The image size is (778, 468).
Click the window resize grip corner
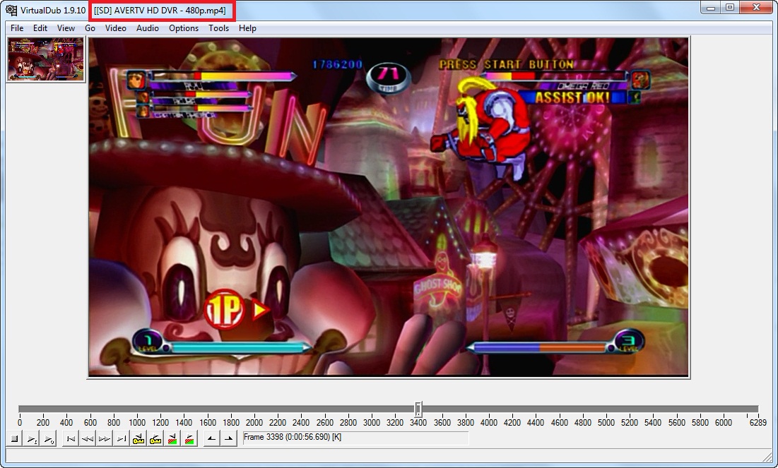coord(767,457)
